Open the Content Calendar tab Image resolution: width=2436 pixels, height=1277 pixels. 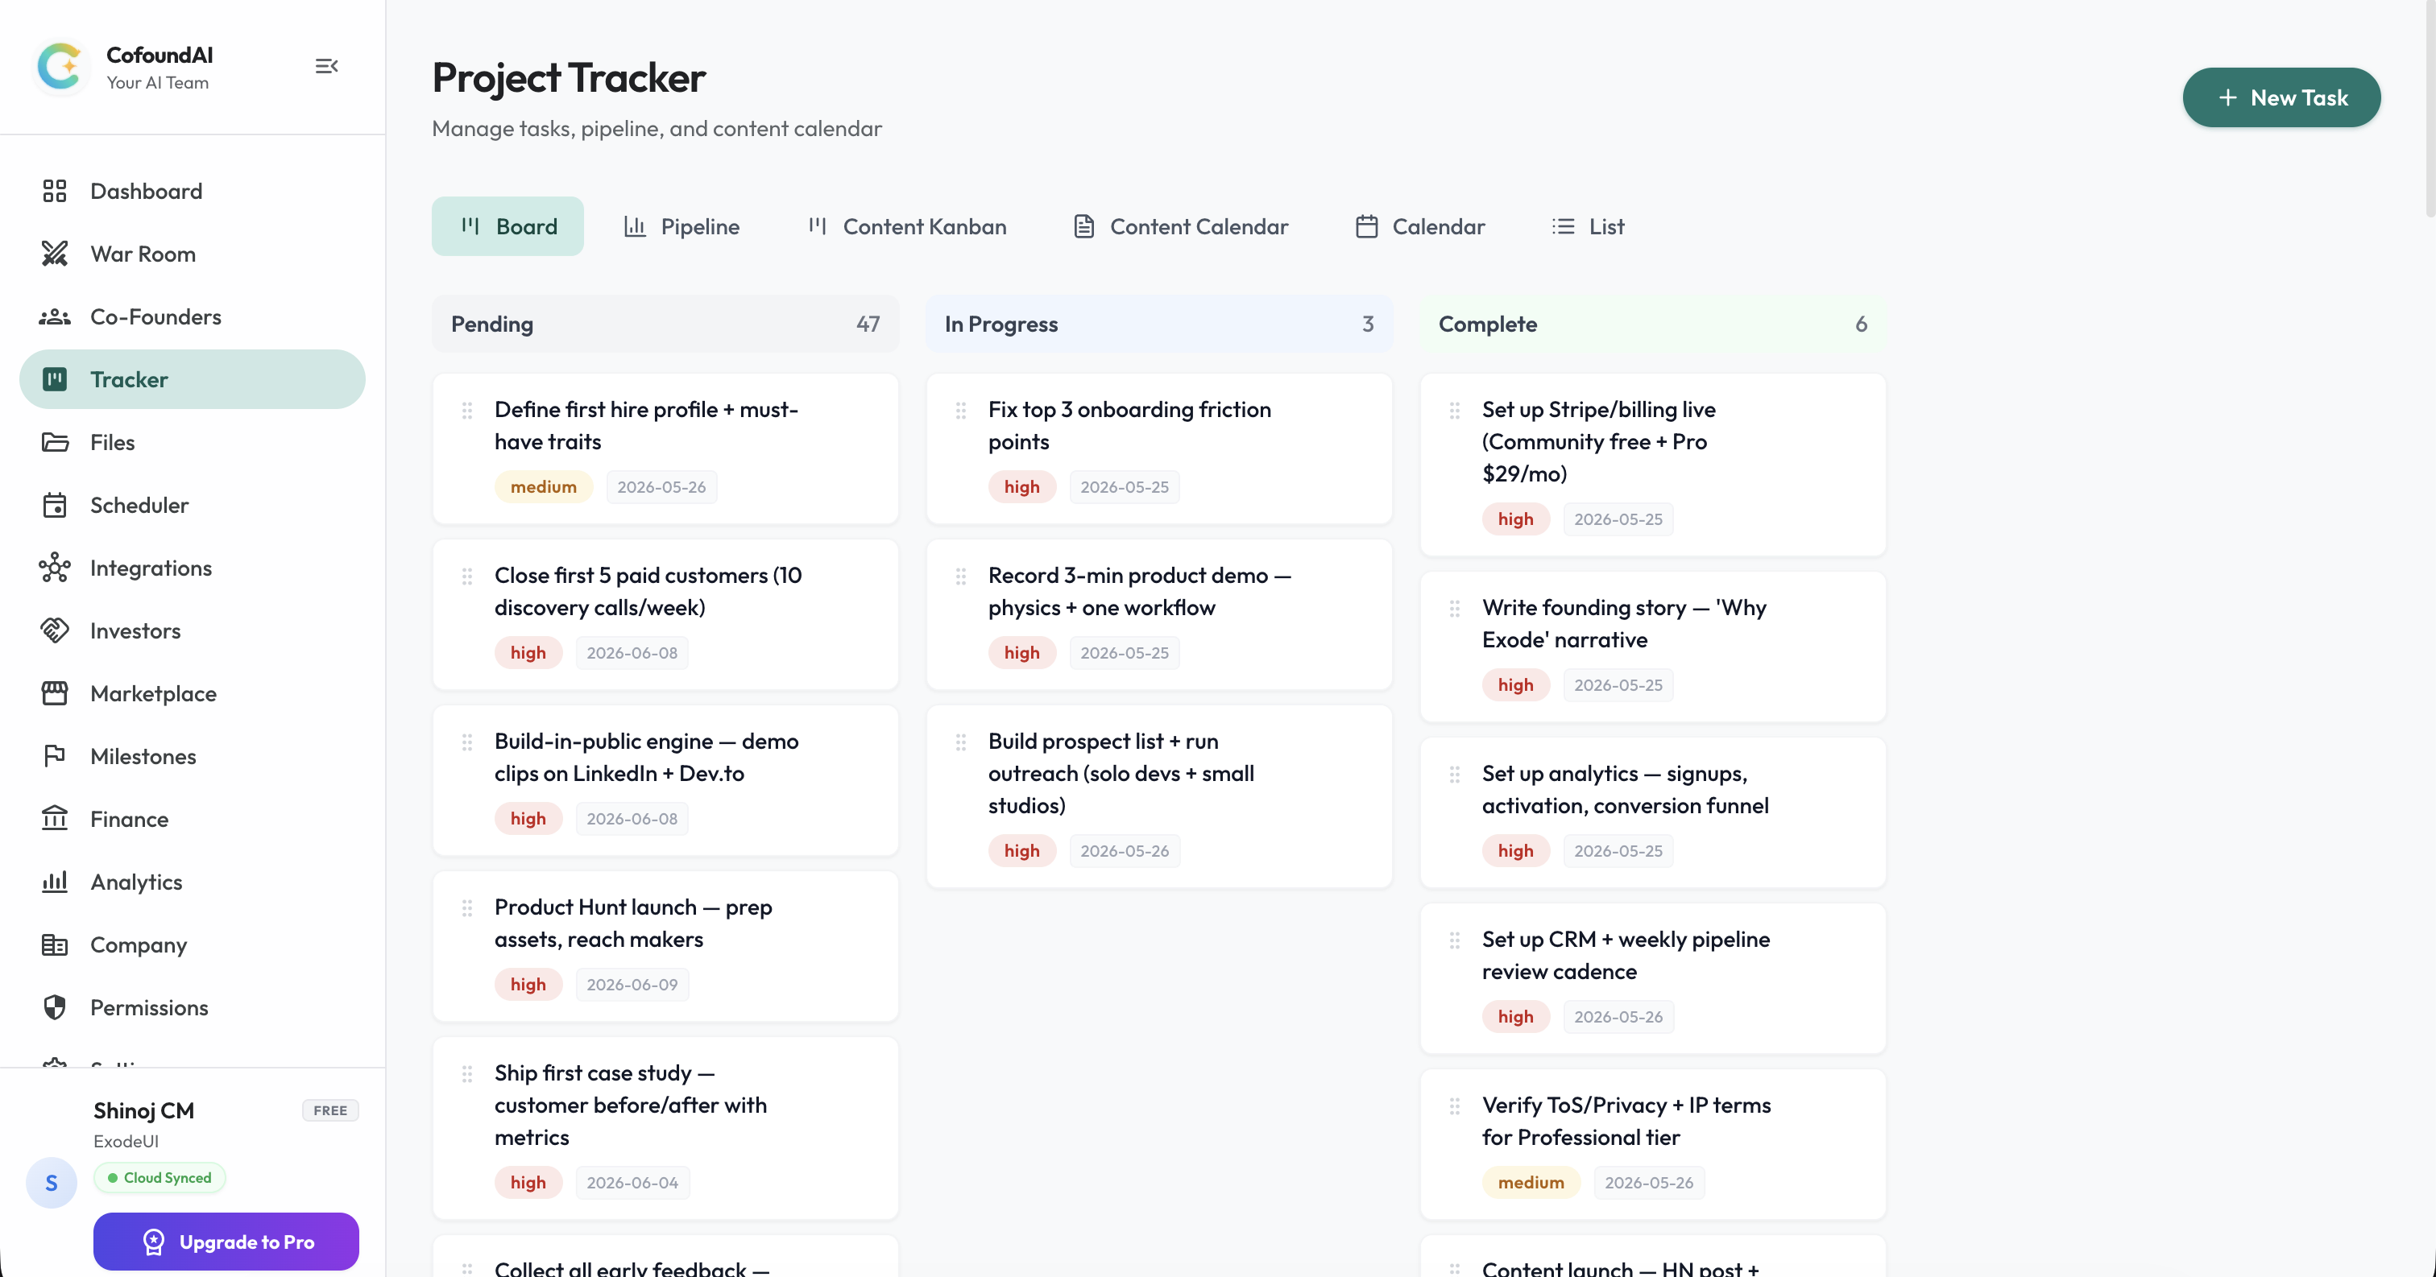pyautogui.click(x=1180, y=226)
